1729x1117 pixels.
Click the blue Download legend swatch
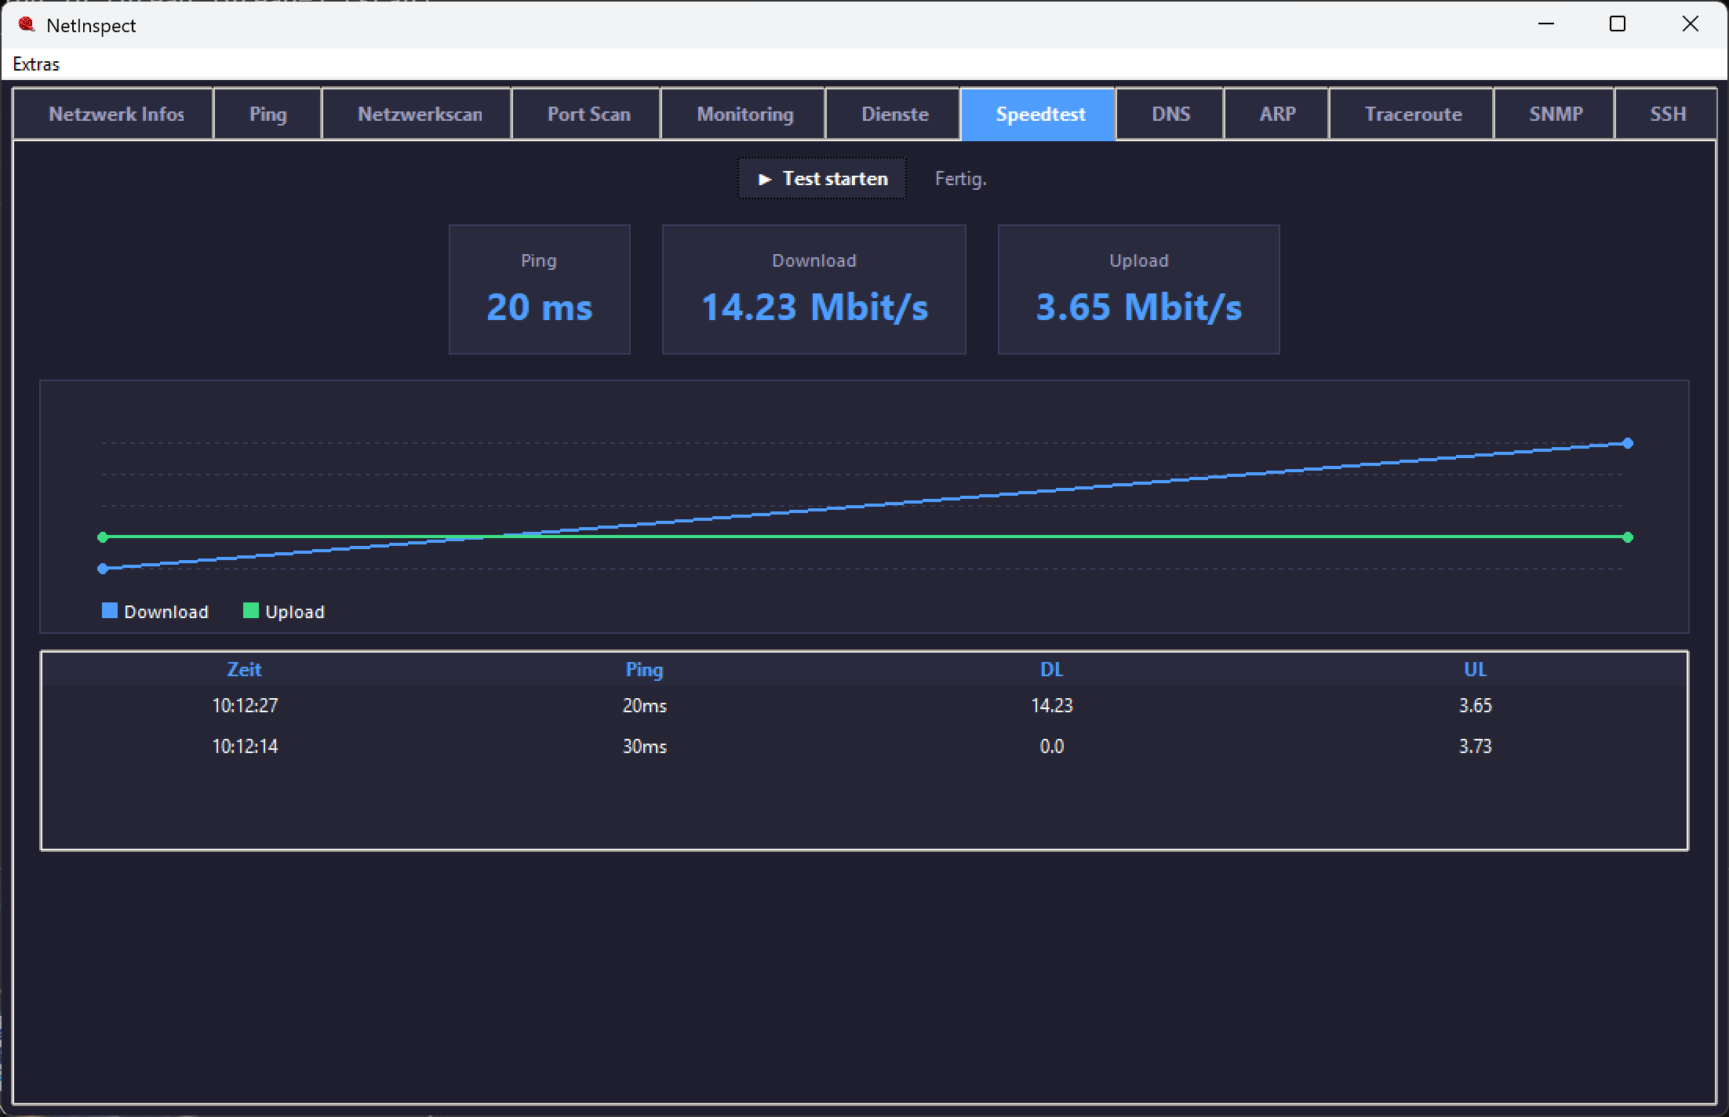click(x=110, y=611)
